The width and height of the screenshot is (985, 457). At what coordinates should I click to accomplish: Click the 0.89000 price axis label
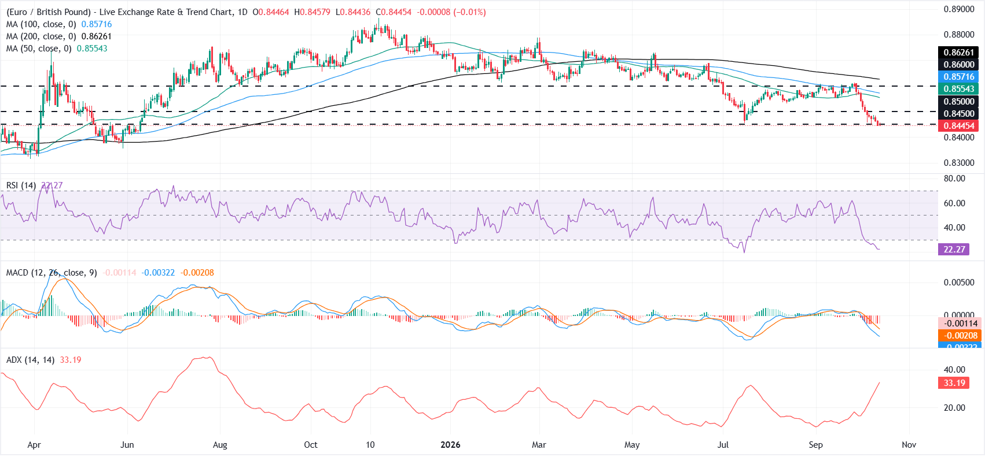959,9
